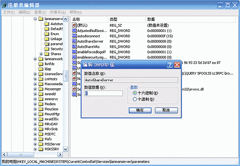The height and width of the screenshot is (166, 240).
Task: Click the Msfs folder icon
Action: click(x=41, y=139)
